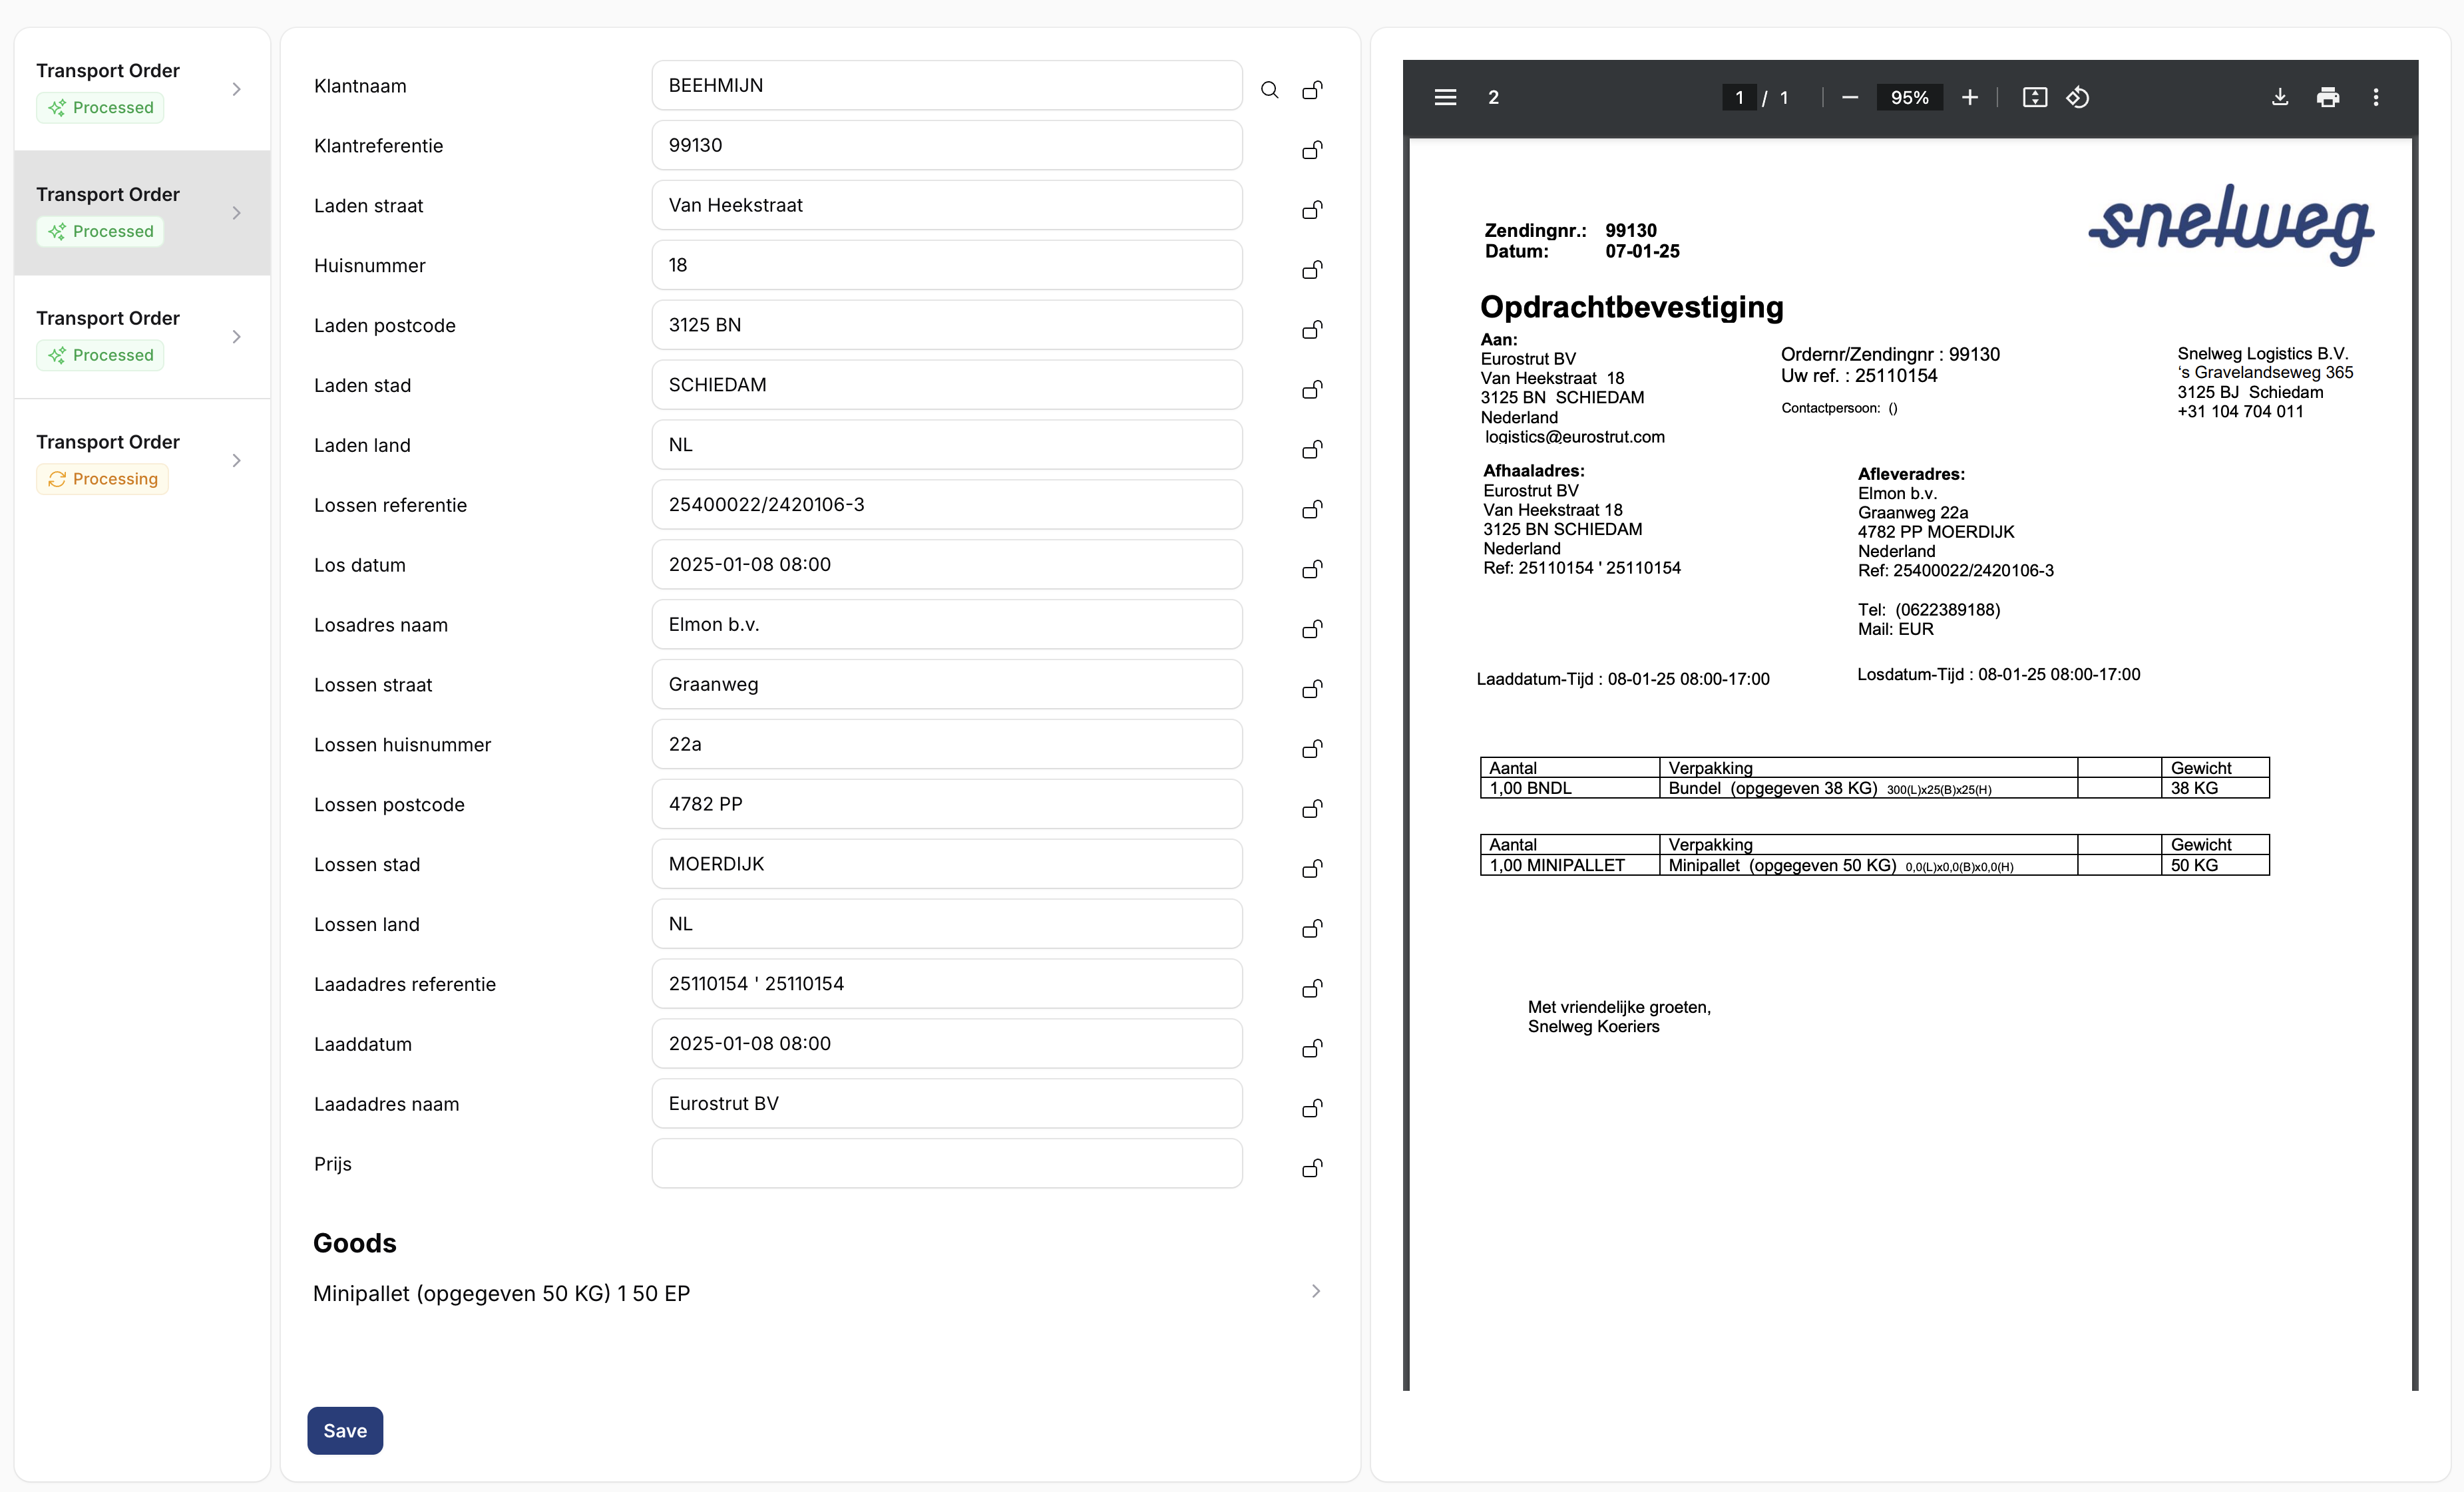Open the Minipallet (opgegeven 50 KG) goods line

[x=817, y=1293]
